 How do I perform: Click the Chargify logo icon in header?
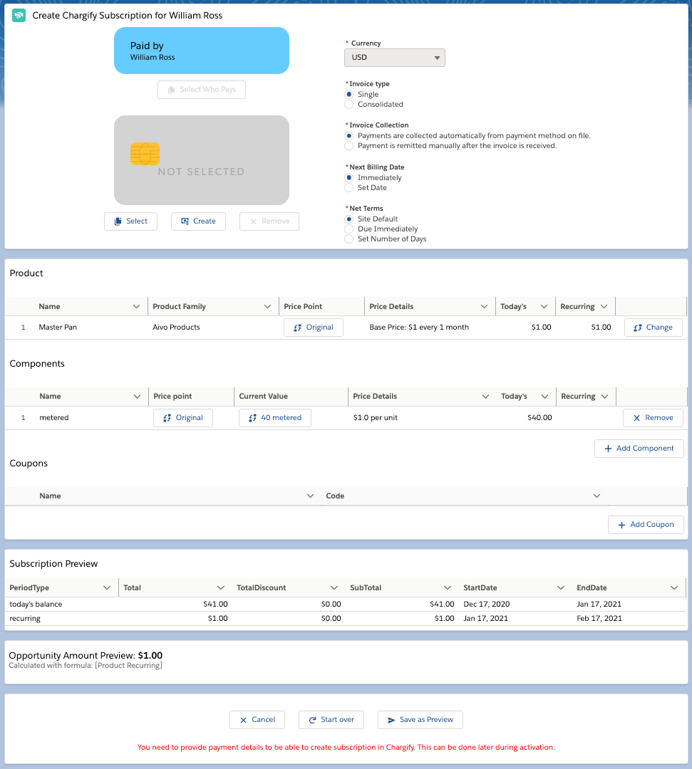point(19,15)
